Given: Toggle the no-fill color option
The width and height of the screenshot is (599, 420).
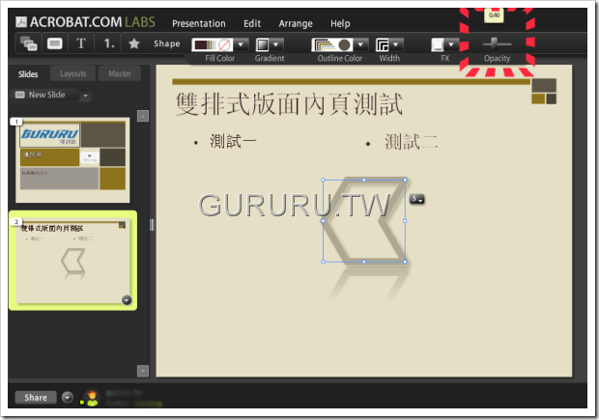Looking at the screenshot, I should click(224, 44).
